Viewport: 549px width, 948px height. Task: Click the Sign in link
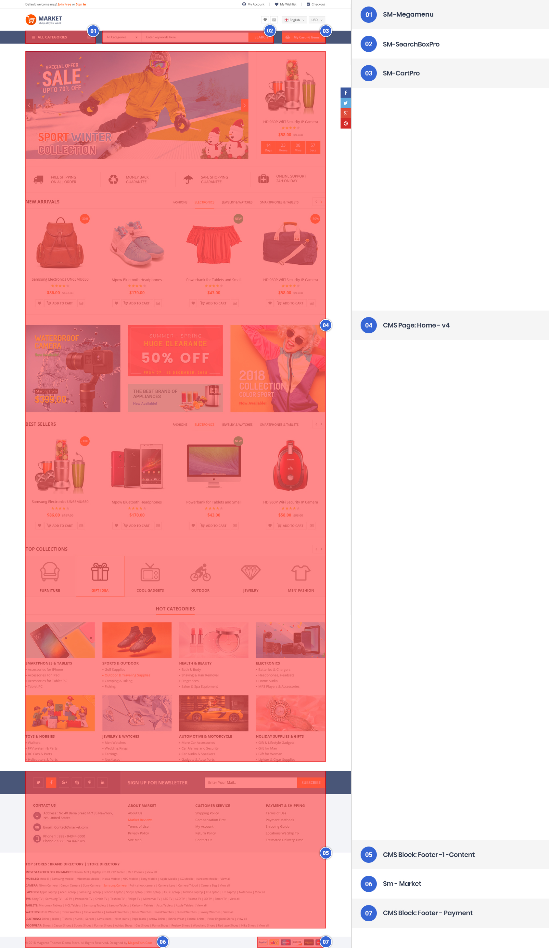81,5
